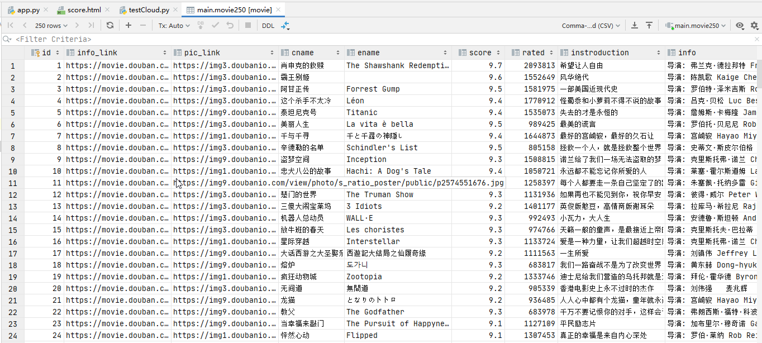Clear the filter with X icon
This screenshot has width=762, height=343.
tap(756, 39)
